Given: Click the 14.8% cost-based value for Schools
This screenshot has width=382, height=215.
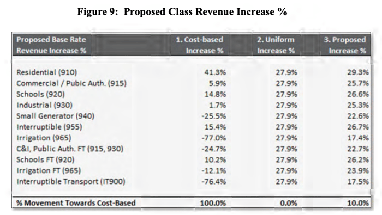Looking at the screenshot, I should pyautogui.click(x=215, y=94).
